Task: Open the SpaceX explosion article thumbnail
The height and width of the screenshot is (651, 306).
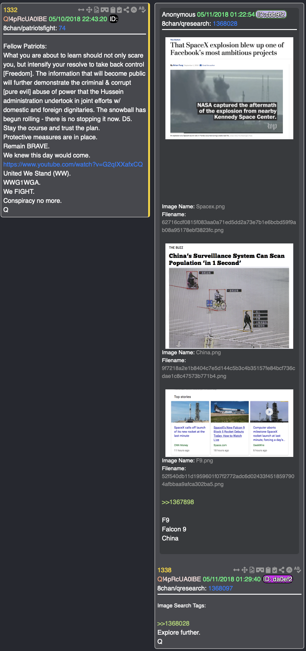Action: coord(229,88)
